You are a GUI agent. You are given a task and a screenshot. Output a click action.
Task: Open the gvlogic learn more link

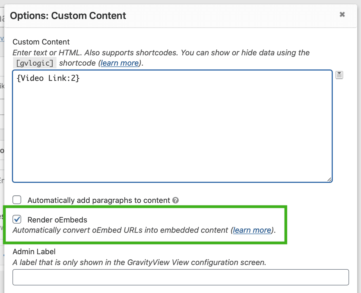(x=119, y=63)
